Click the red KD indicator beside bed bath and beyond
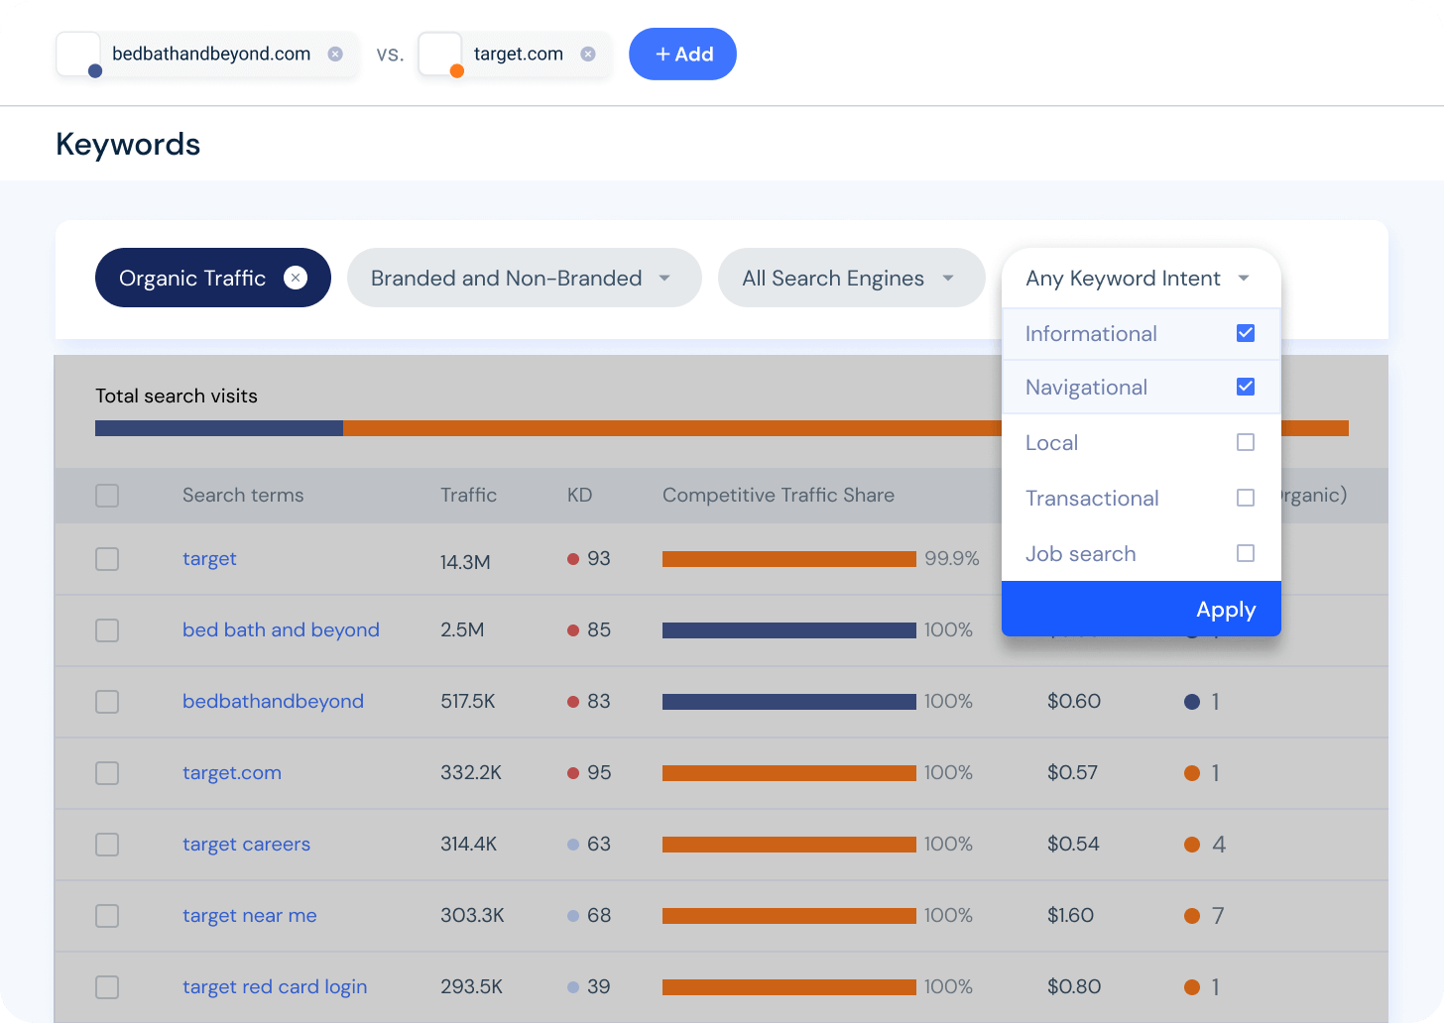 [570, 629]
